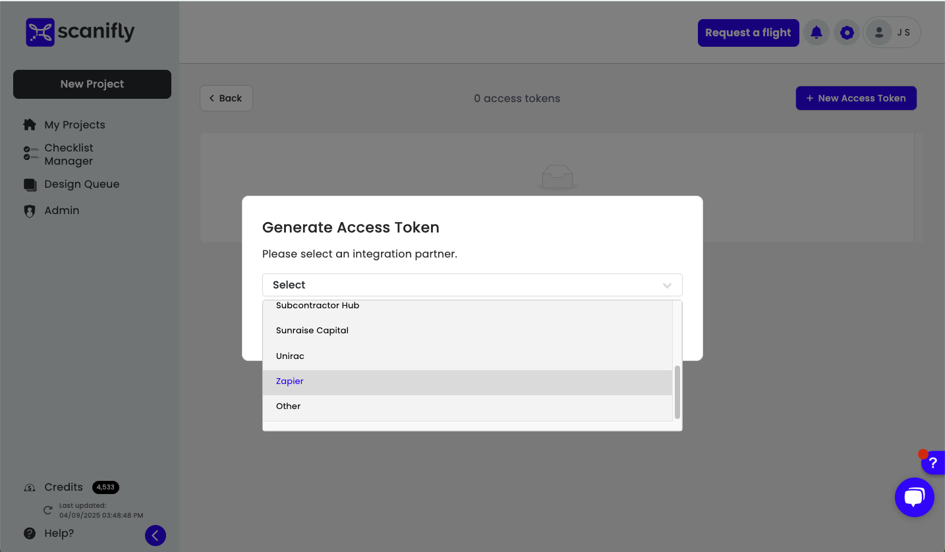Open the notifications bell icon
Screen dimensions: 945x552
point(816,32)
